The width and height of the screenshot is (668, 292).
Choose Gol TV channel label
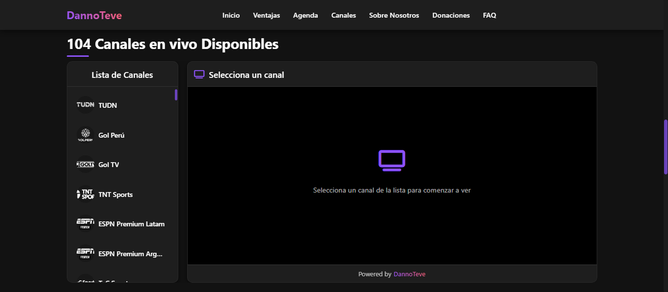[x=109, y=164]
